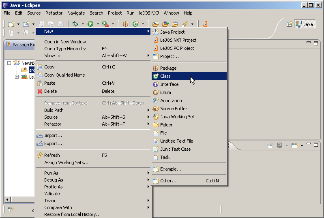The width and height of the screenshot is (324, 218).
Task: Select Project... in the New submenu
Action: pyautogui.click(x=189, y=56)
